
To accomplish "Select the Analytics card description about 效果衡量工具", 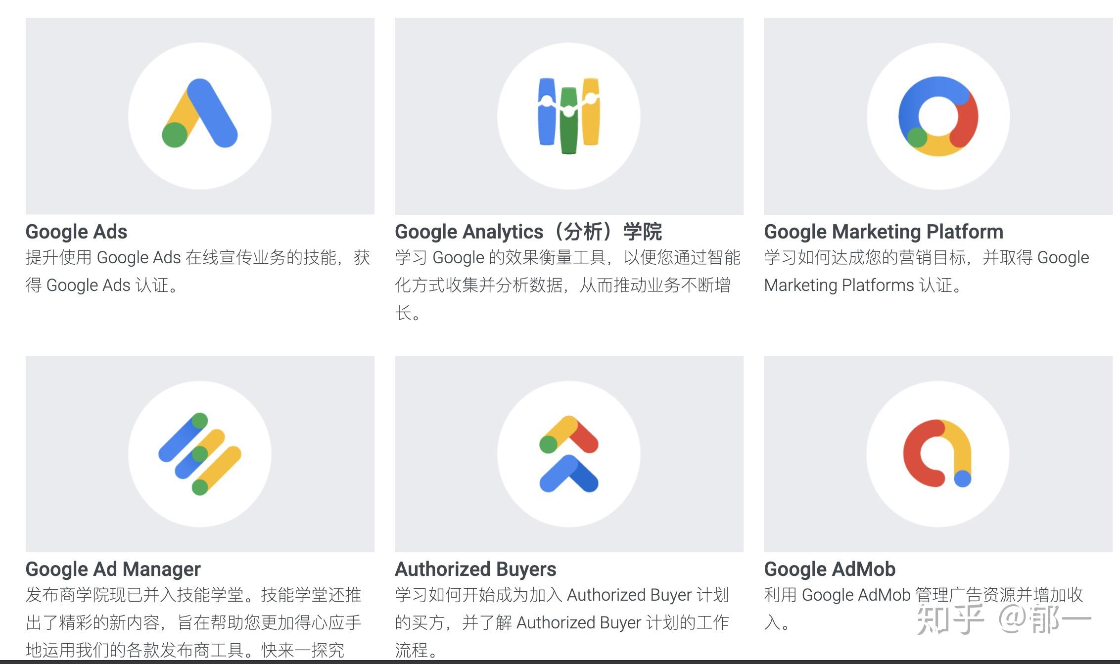I will pyautogui.click(x=568, y=285).
